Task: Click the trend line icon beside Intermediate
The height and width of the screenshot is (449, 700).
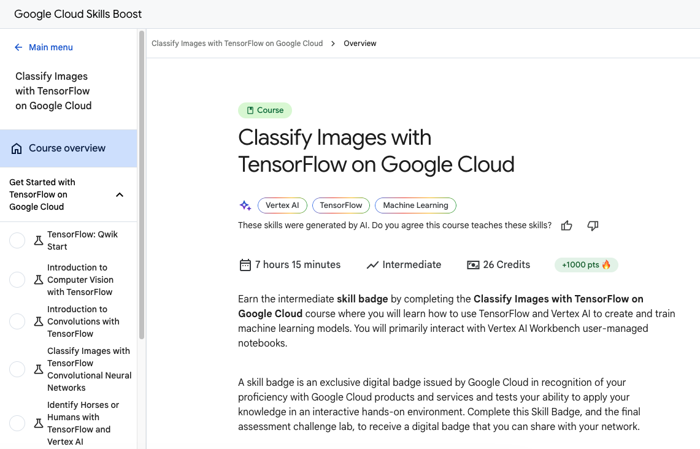Action: 372,265
